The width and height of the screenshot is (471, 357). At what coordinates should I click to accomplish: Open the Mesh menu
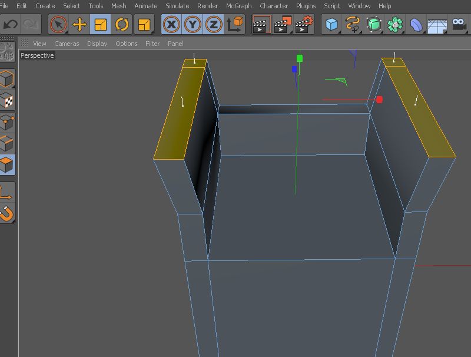119,6
